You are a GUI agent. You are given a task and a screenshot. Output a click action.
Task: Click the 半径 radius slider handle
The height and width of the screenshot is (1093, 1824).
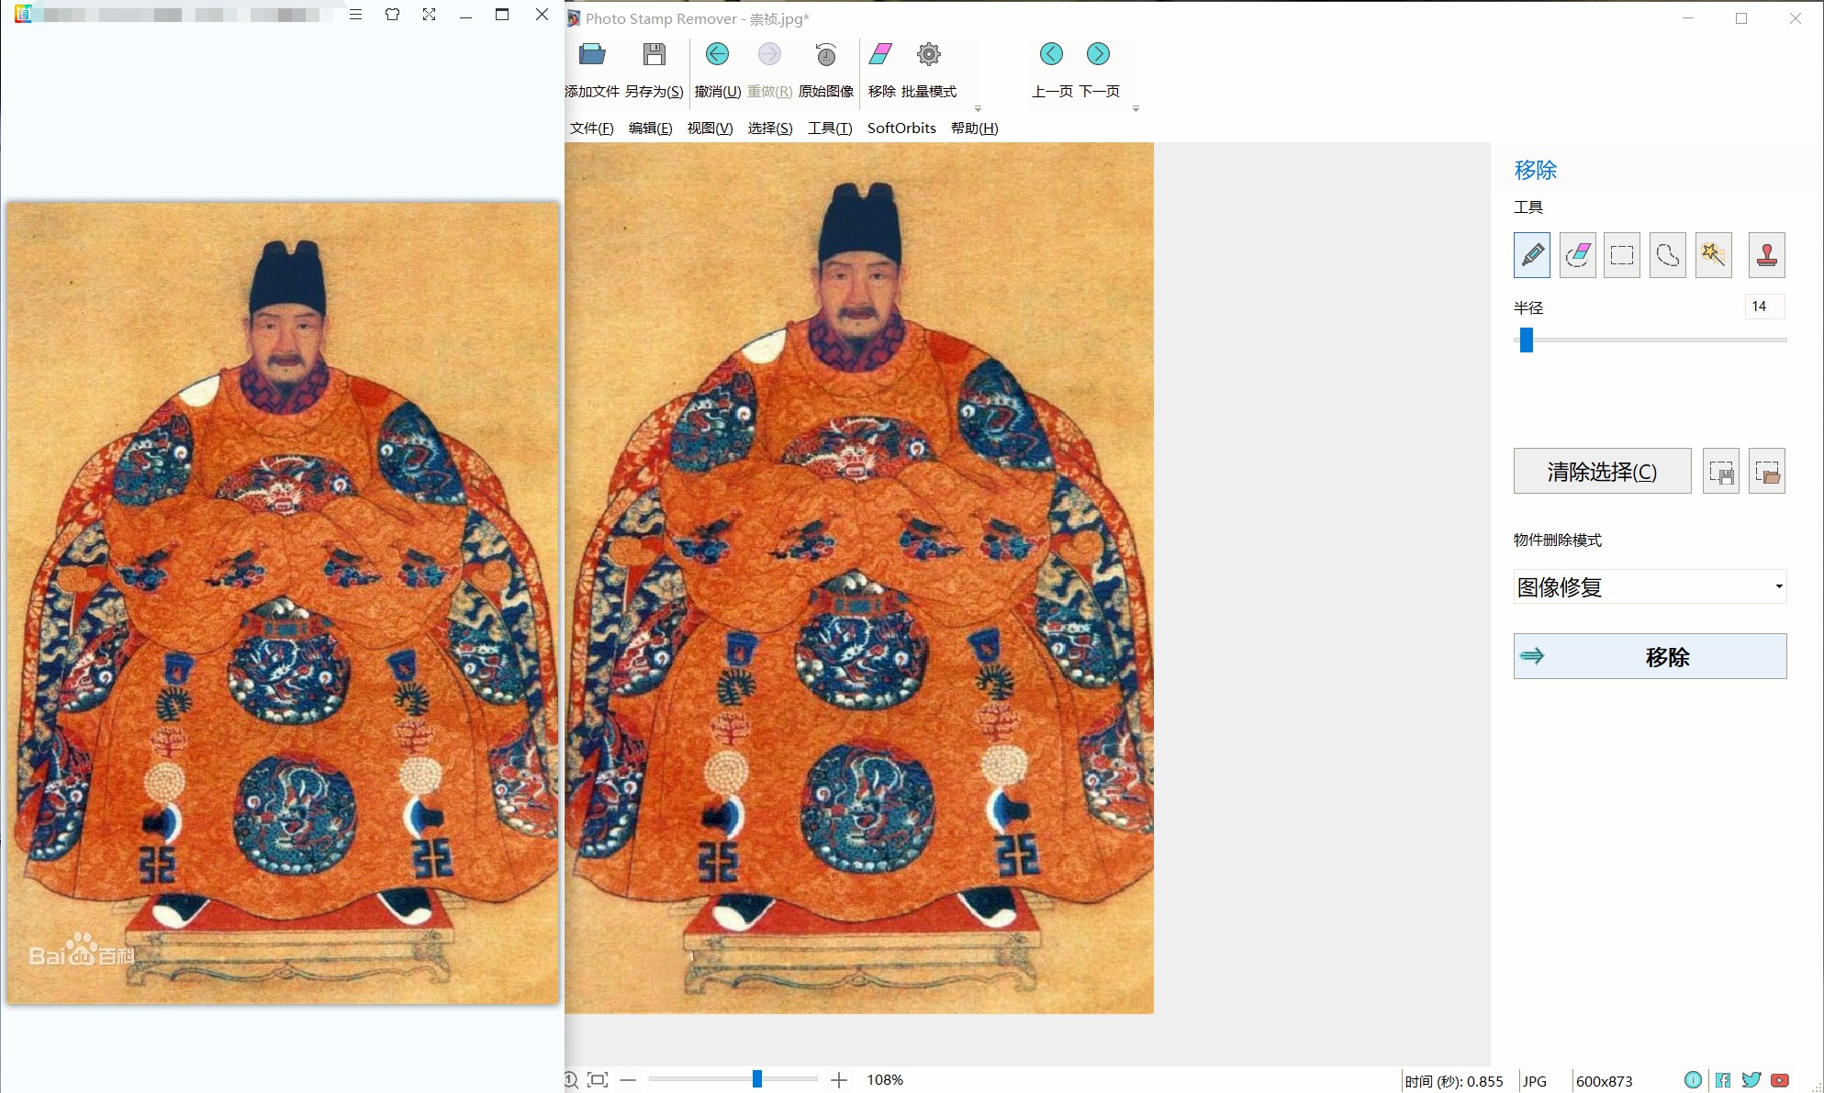click(x=1526, y=340)
